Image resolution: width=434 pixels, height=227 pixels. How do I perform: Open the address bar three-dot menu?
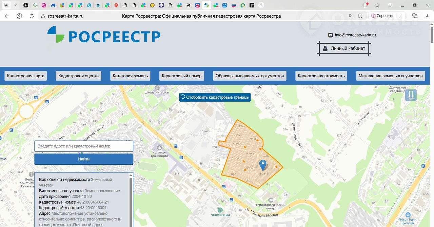coord(401,16)
